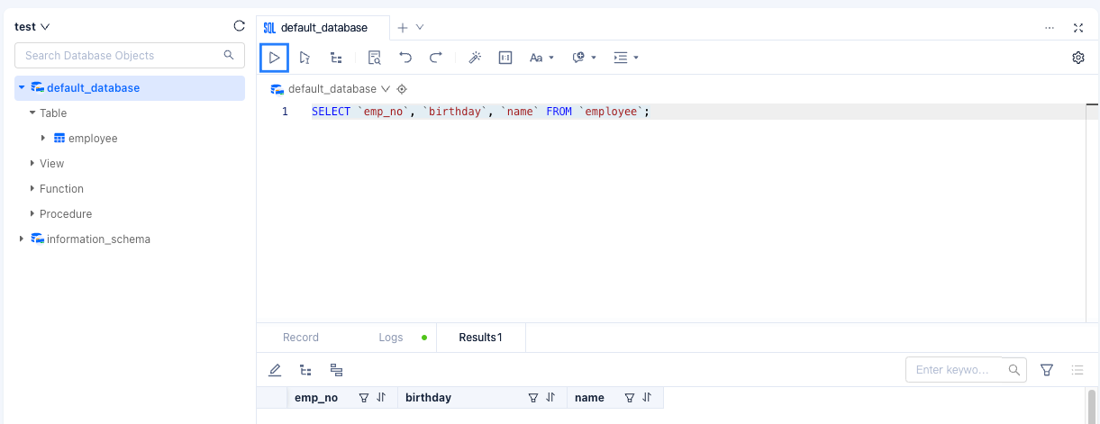This screenshot has height=424, width=1100.
Task: Toggle sort on name column
Action: (646, 397)
